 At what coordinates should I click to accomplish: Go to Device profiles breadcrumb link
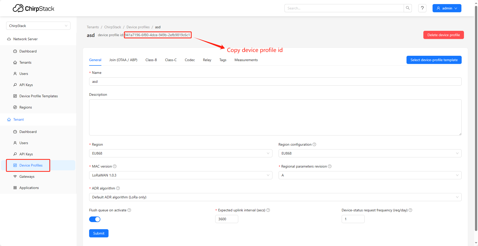pos(138,27)
